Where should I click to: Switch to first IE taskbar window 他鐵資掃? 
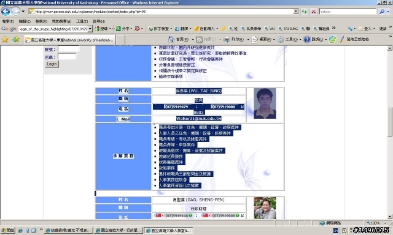tap(69, 231)
